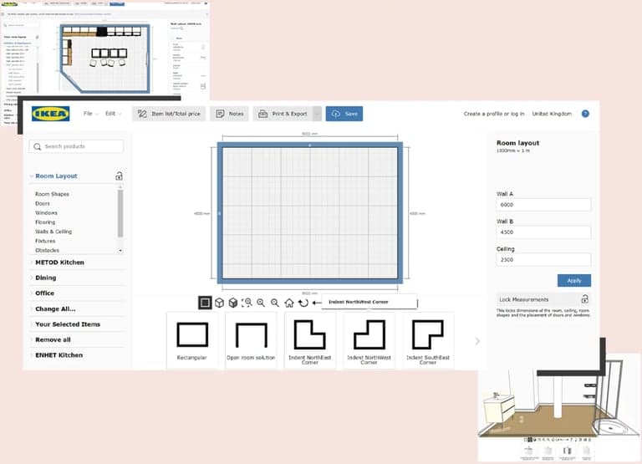Show next room shapes with right chevron
This screenshot has height=464, width=642.
pos(477,341)
